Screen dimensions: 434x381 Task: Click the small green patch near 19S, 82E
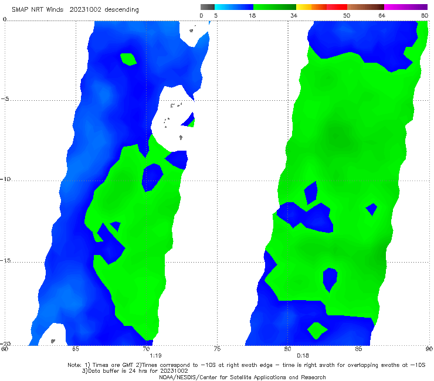click(317, 331)
